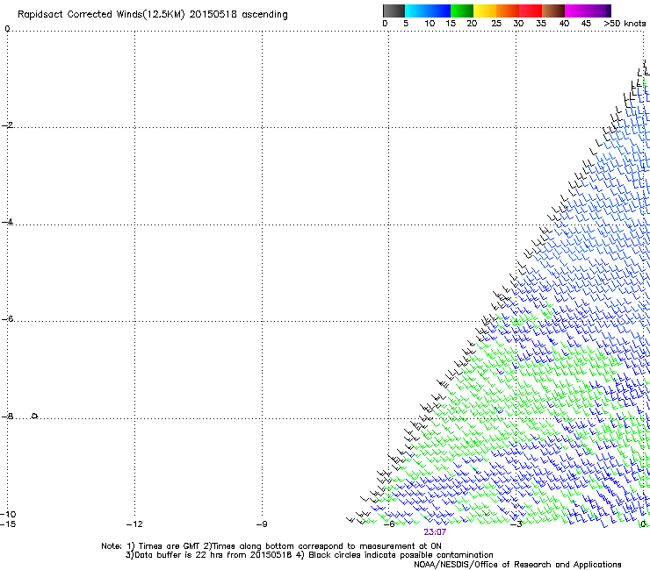Click the legend label '40'
The image size is (650, 570).
tap(564, 24)
